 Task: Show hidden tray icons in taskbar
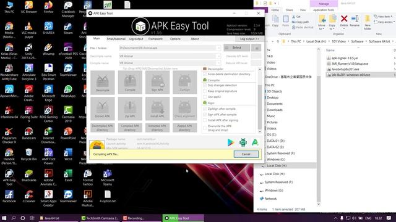[x=335, y=218]
